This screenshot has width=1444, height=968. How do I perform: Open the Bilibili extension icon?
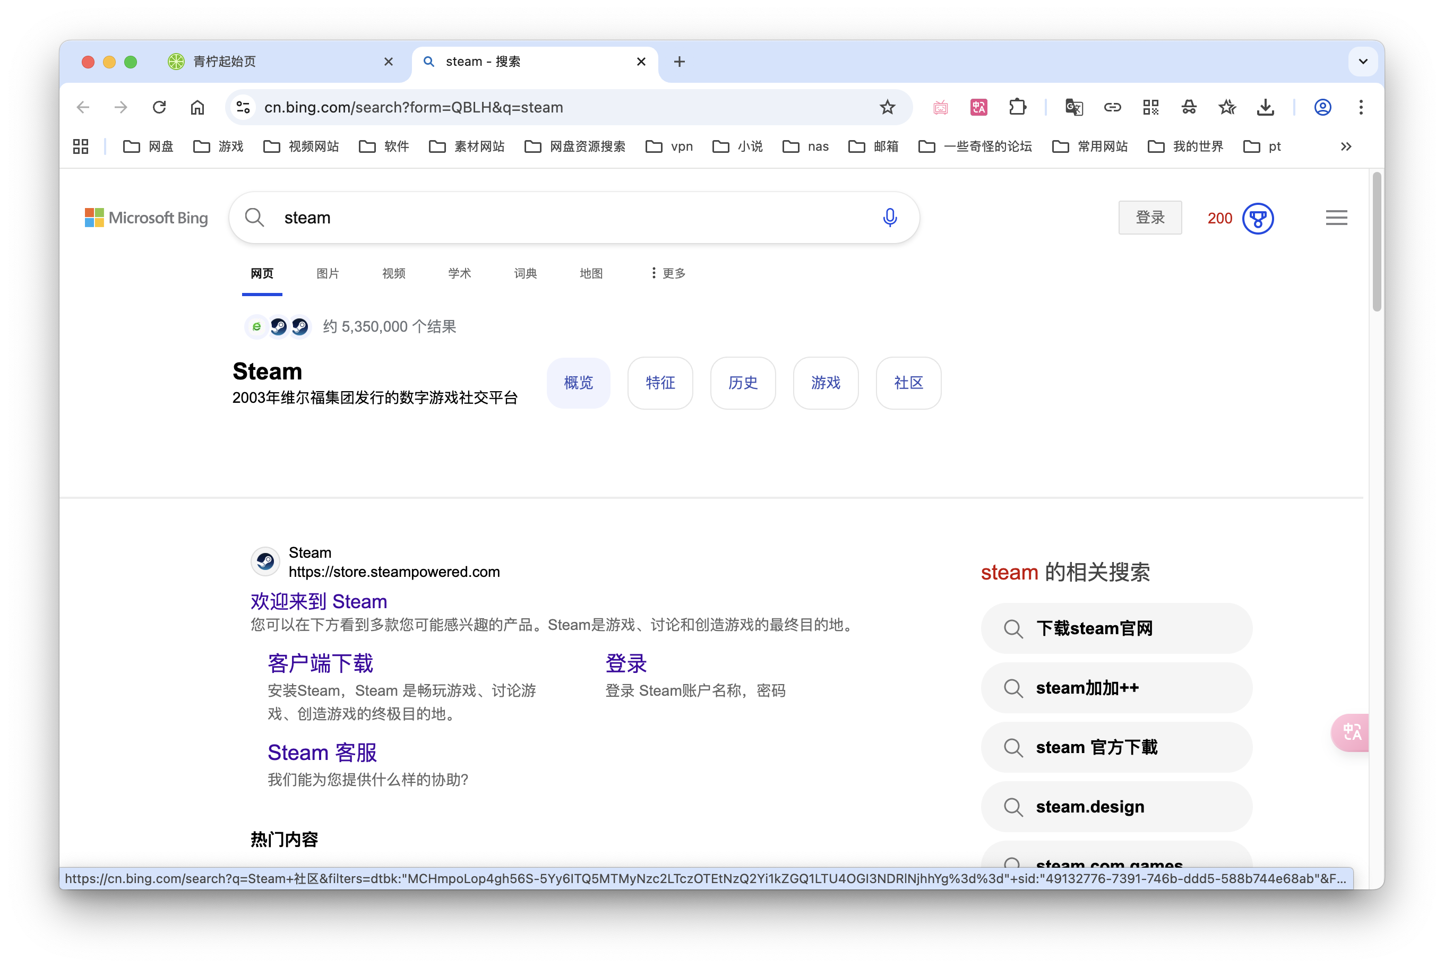[940, 107]
